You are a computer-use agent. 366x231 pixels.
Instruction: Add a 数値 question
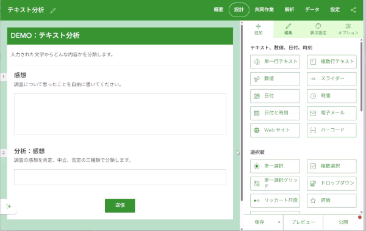pyautogui.click(x=275, y=79)
